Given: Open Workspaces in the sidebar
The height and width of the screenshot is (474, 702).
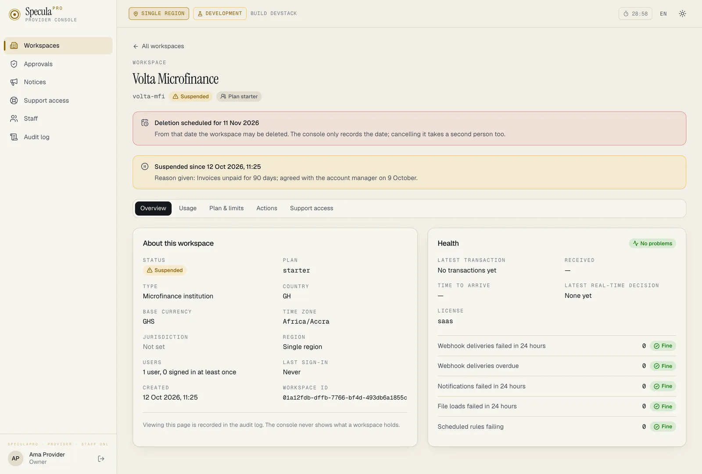Looking at the screenshot, I should point(58,46).
